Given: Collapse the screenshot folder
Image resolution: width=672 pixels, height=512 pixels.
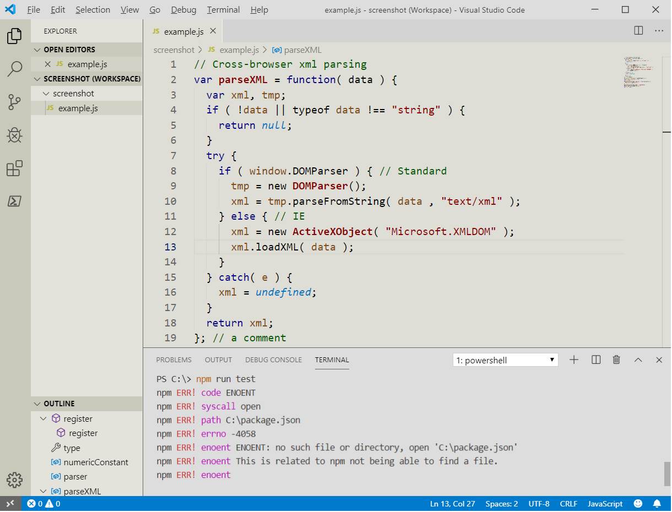Looking at the screenshot, I should click(x=46, y=94).
